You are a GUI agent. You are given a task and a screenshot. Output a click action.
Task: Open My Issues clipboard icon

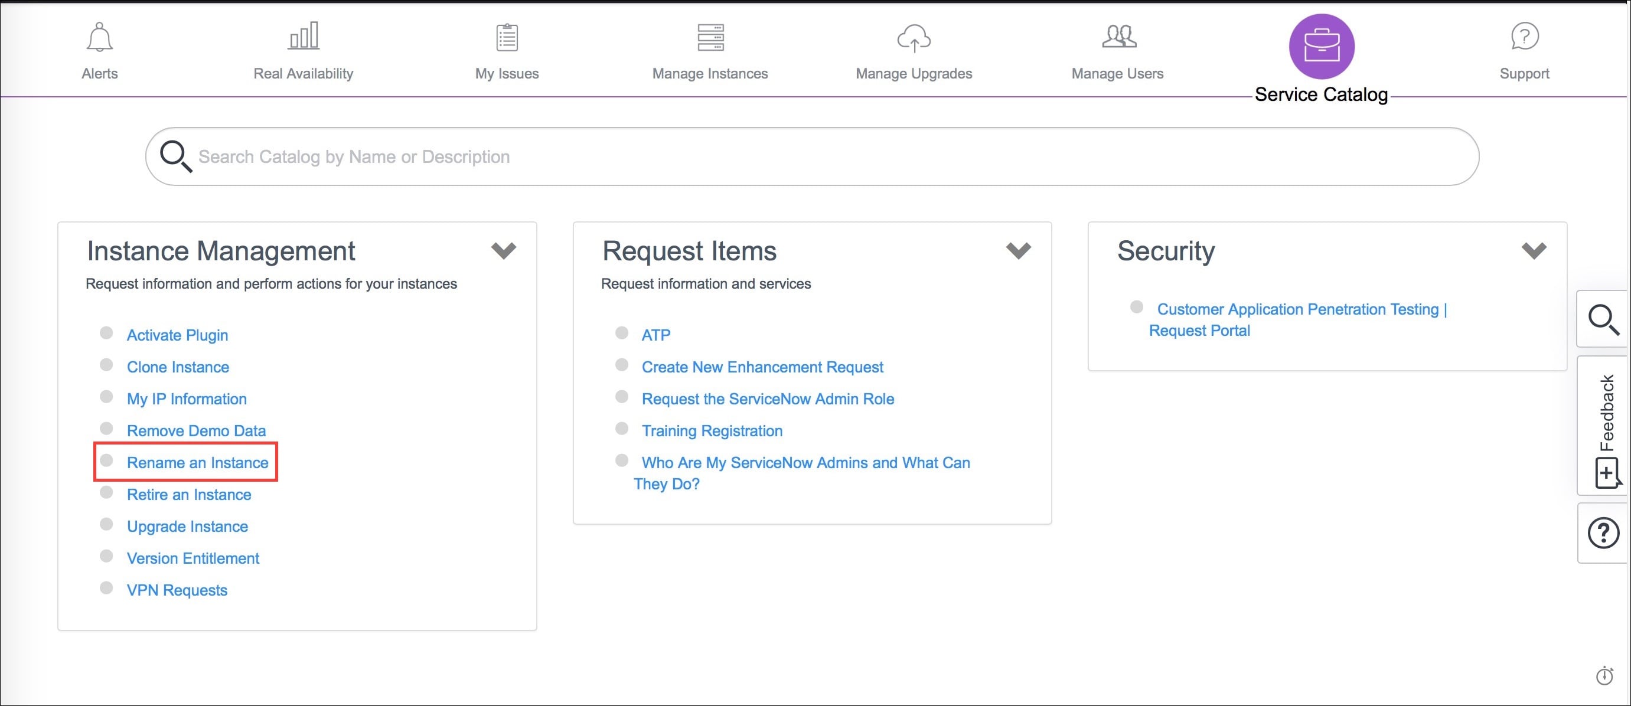pos(506,38)
